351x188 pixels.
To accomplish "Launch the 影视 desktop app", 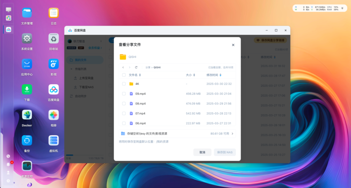I will tap(54, 64).
